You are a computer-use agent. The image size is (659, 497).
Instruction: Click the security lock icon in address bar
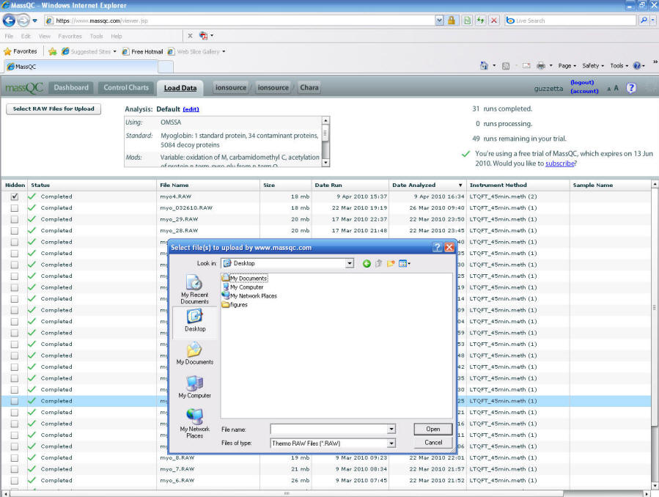tap(452, 21)
